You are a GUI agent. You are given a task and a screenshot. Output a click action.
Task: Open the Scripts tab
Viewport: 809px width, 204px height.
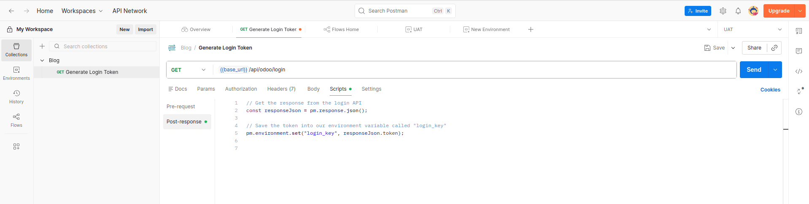(x=340, y=89)
